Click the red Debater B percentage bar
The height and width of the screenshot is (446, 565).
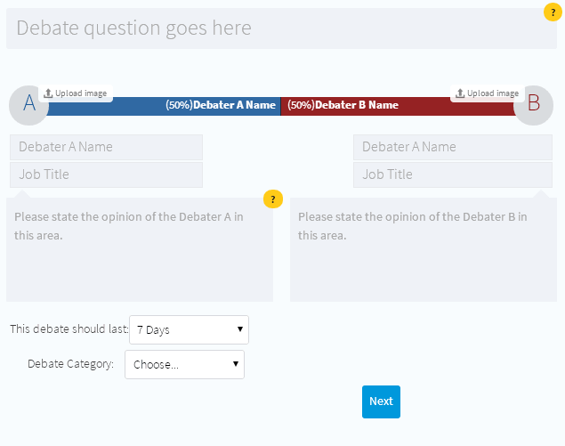coord(398,106)
